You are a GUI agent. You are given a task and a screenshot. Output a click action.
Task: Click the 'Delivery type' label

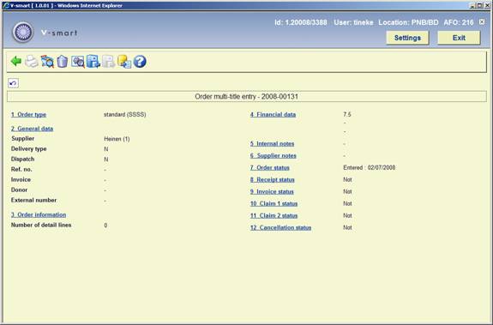point(28,148)
